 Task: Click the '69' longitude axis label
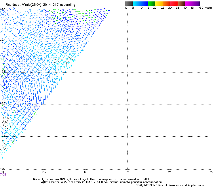point(127,172)
